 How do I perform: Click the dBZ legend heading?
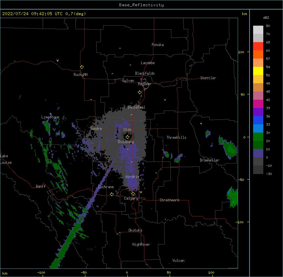point(266,17)
